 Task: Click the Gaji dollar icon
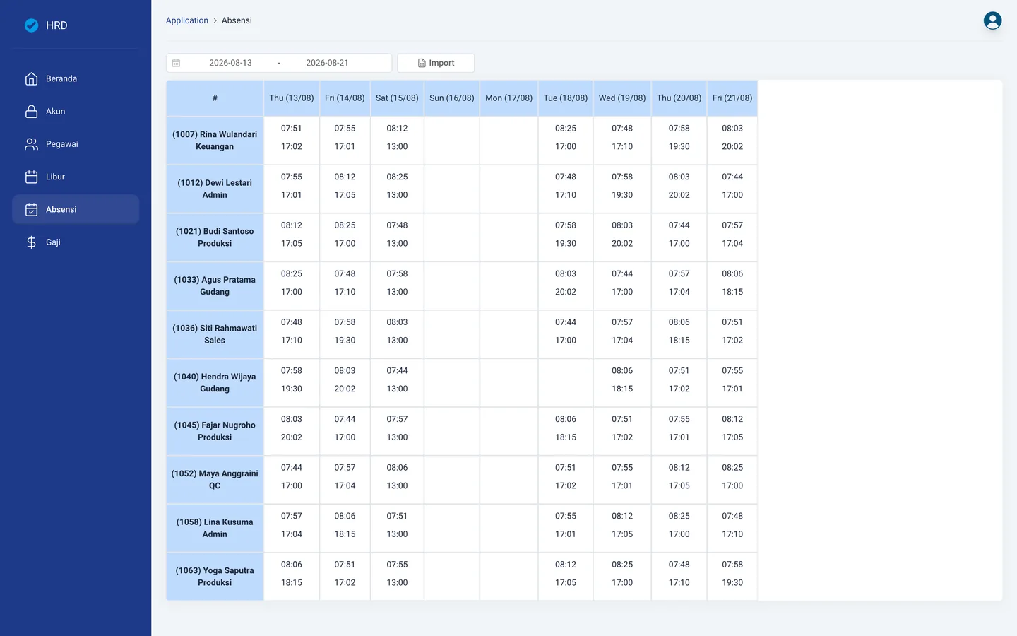(31, 242)
